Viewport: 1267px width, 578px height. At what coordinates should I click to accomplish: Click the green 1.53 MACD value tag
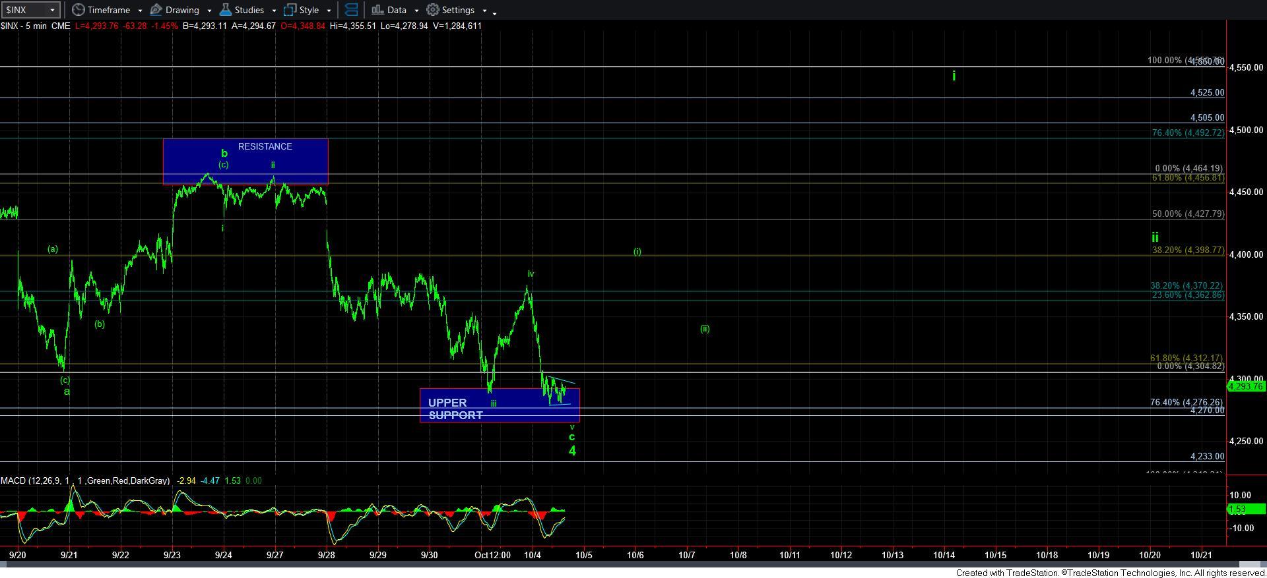click(1246, 509)
